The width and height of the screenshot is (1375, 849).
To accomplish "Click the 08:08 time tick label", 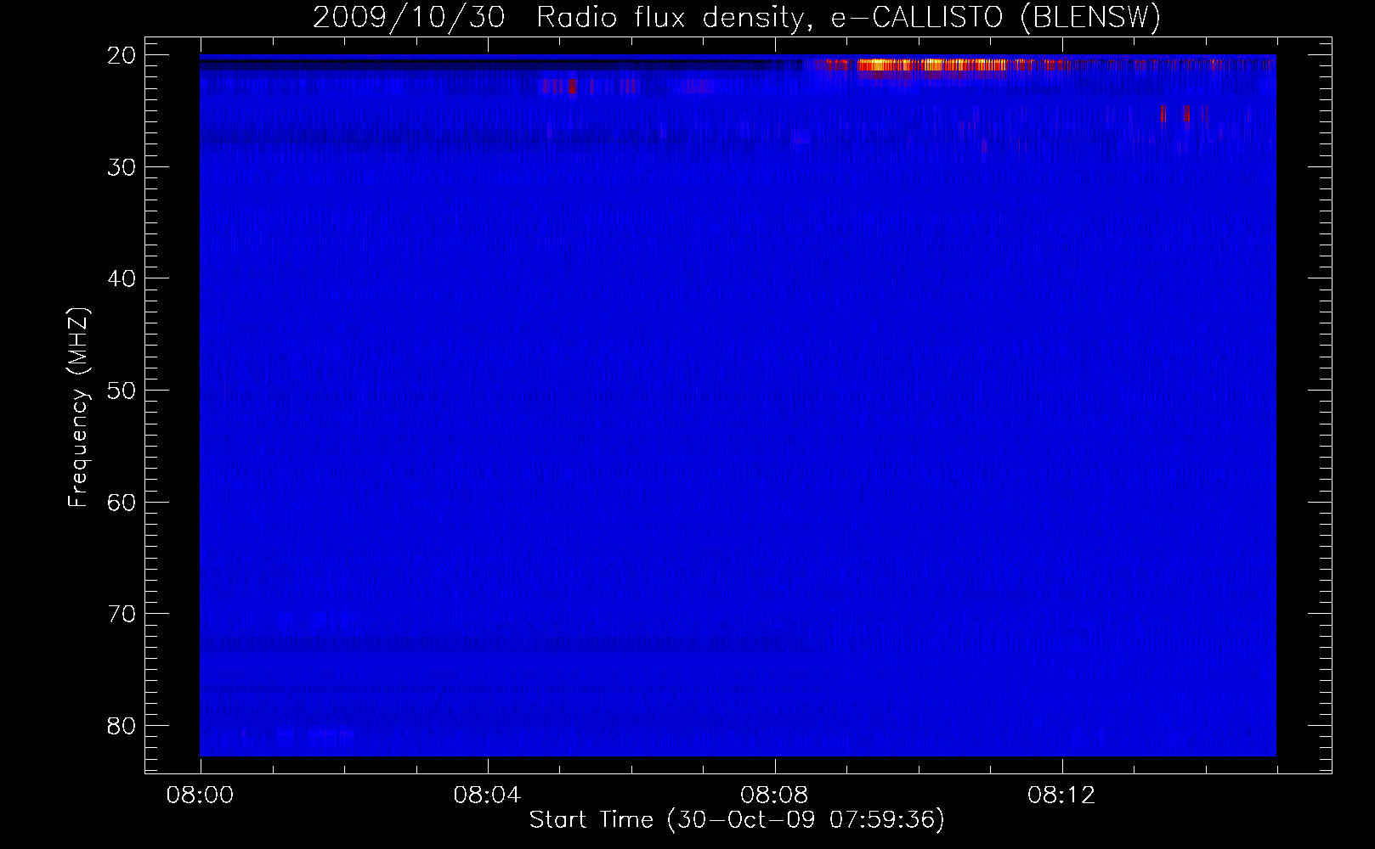I will (x=774, y=796).
